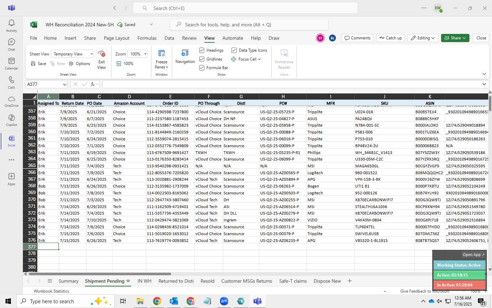The width and height of the screenshot is (492, 308).
Task: Switch to Insert ribbon tab
Action: tap(70, 38)
